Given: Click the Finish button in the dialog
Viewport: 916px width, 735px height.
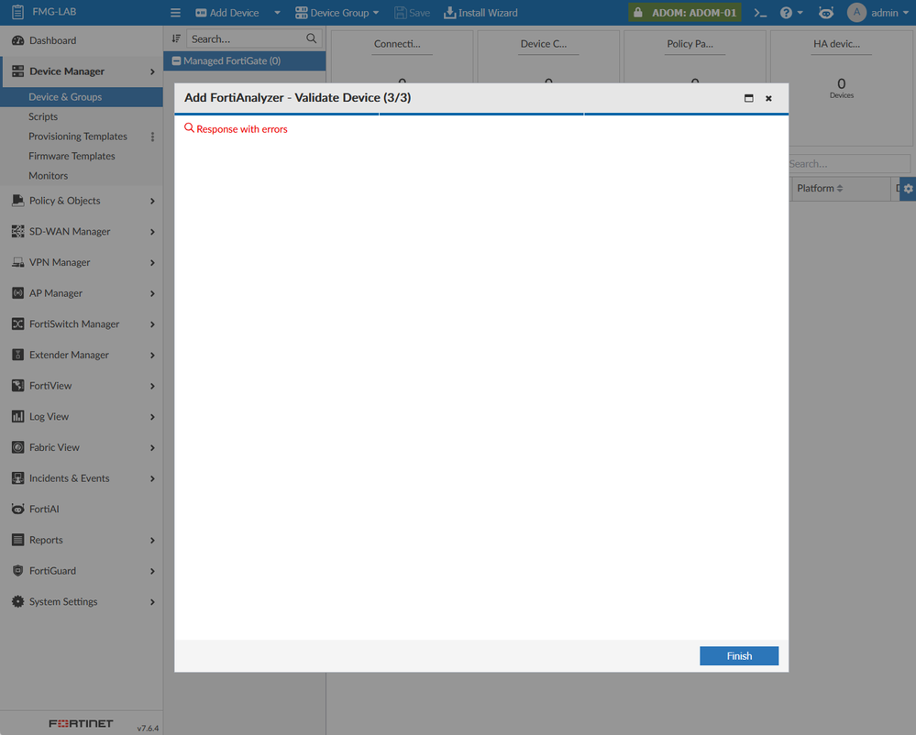Looking at the screenshot, I should (x=739, y=655).
